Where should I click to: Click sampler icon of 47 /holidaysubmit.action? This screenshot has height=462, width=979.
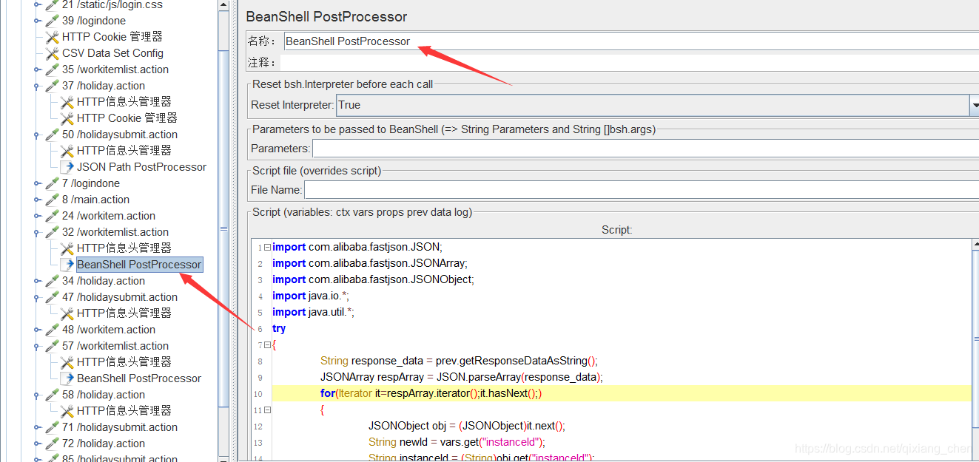[x=52, y=297]
